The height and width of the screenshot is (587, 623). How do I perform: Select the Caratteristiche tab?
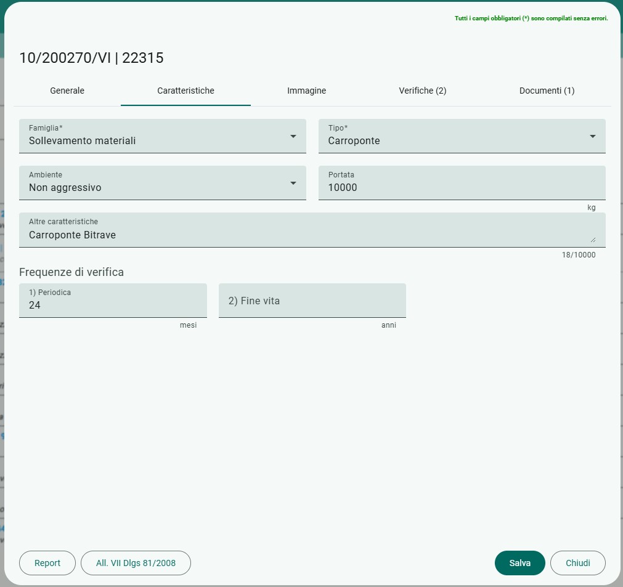185,91
